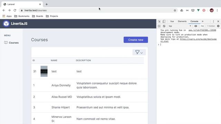Switch to the Elements DevTools tab
Screen dimensions: 221x124
click(182, 21)
